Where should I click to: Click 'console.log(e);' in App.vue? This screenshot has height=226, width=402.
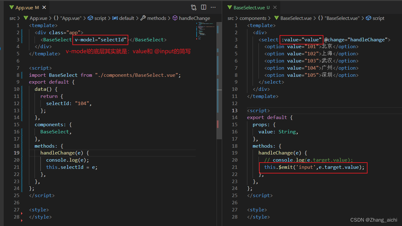[x=67, y=160]
